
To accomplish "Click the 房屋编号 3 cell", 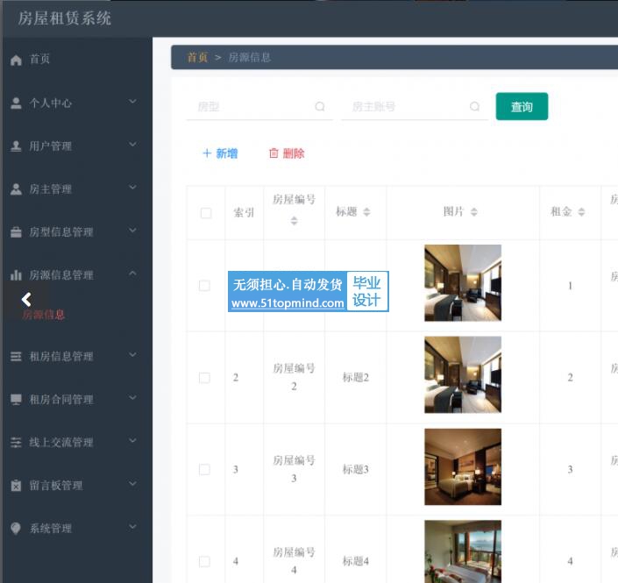I will coord(294,469).
